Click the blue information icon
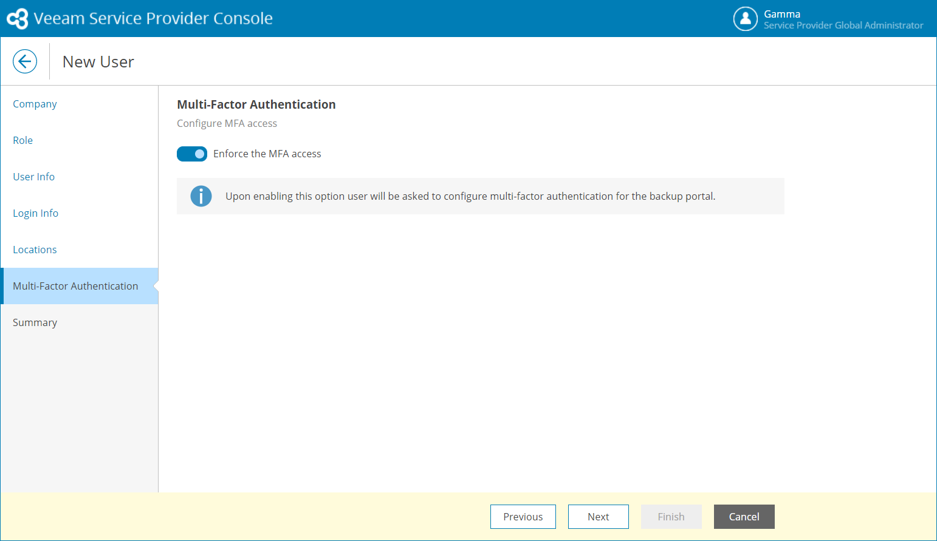937x541 pixels. pyautogui.click(x=201, y=196)
